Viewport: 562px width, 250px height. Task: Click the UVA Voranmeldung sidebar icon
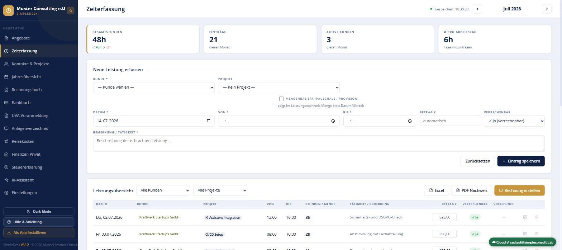(x=6, y=115)
